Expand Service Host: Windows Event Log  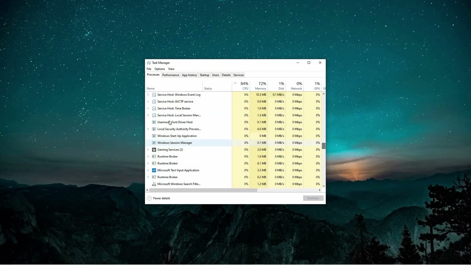pos(148,95)
